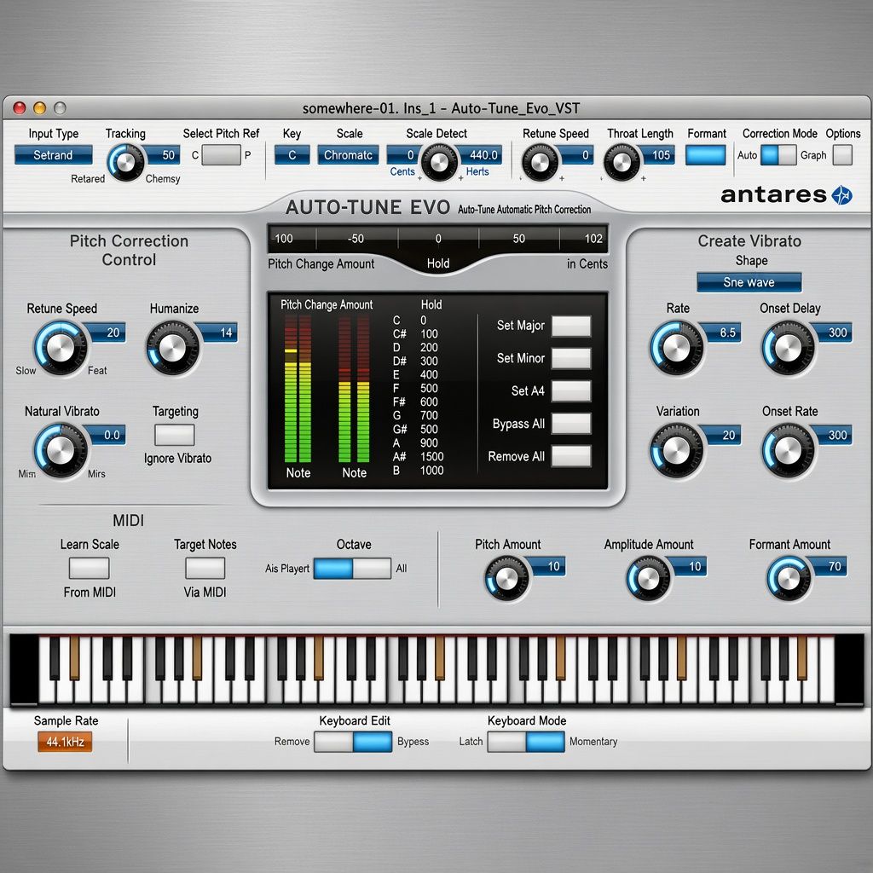Viewport: 873px width, 873px height.
Task: Click the Pitch Amount knob
Action: click(x=506, y=579)
